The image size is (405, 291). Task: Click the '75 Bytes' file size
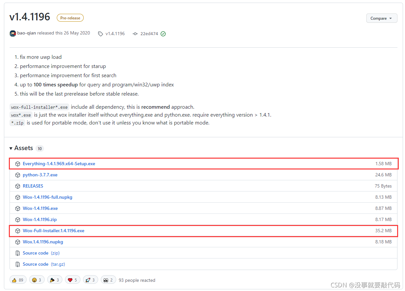click(x=383, y=186)
